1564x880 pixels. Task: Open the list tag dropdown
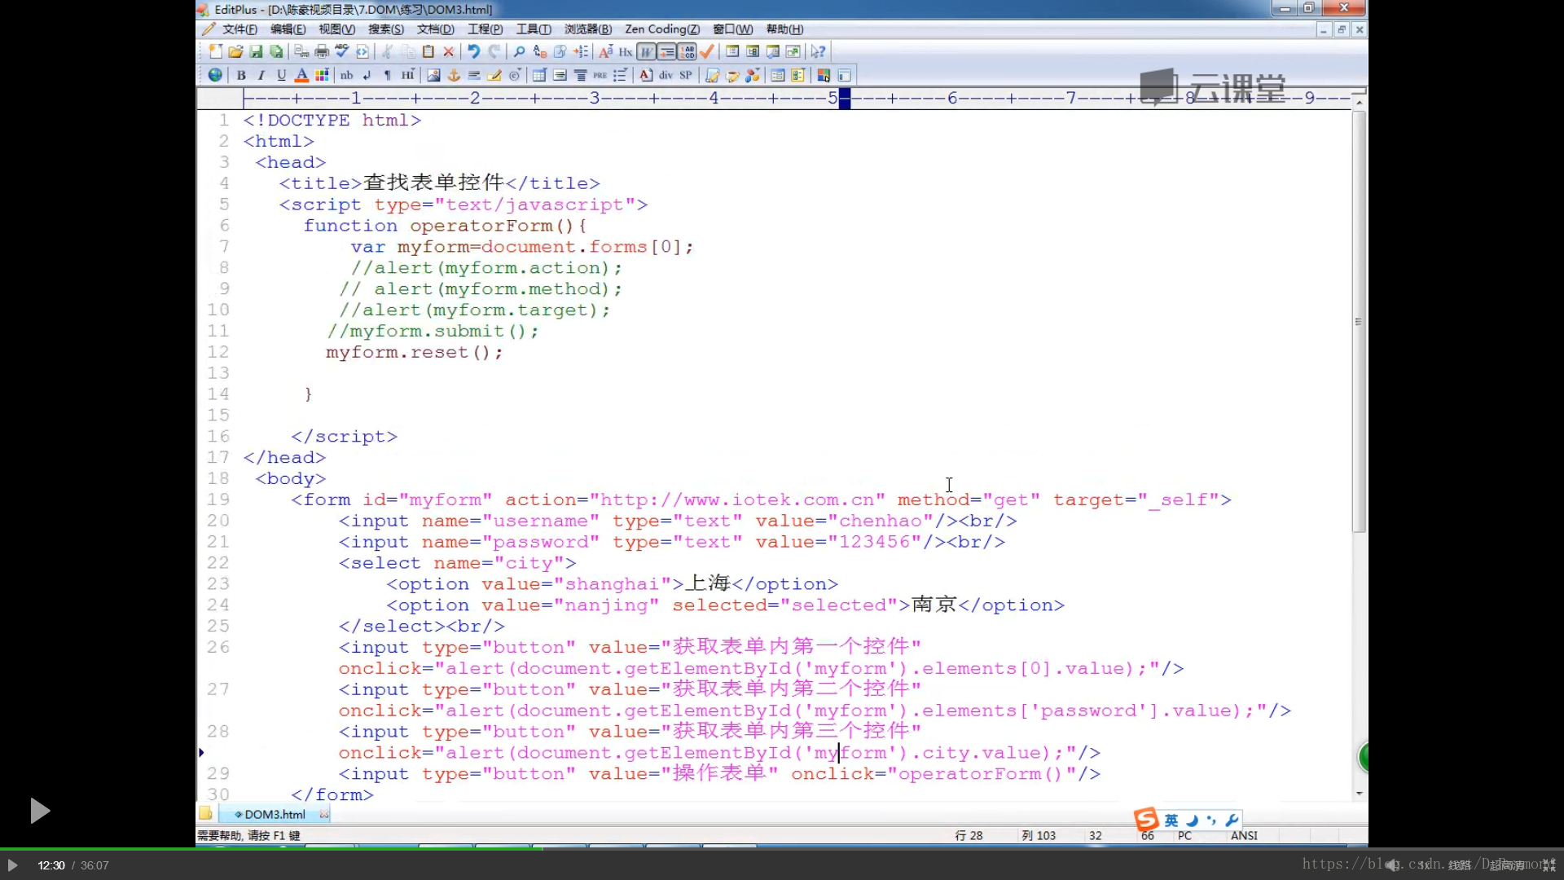[x=621, y=75]
